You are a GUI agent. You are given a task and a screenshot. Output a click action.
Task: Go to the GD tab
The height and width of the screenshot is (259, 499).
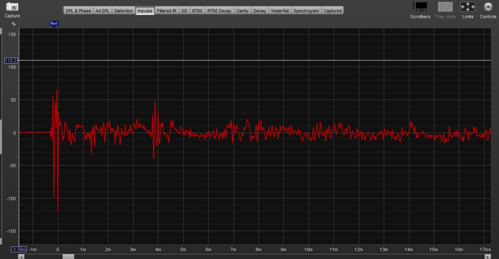point(184,11)
